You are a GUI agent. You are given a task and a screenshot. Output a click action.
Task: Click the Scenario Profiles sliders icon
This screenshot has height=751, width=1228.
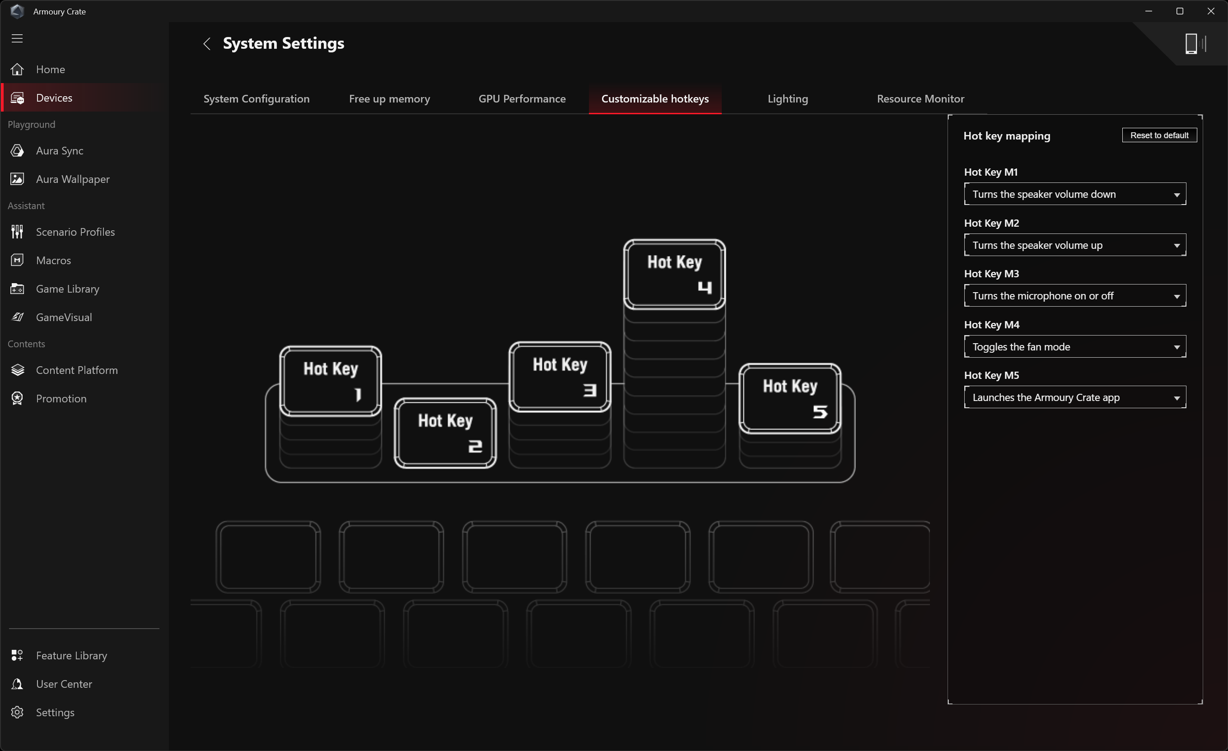click(x=18, y=232)
